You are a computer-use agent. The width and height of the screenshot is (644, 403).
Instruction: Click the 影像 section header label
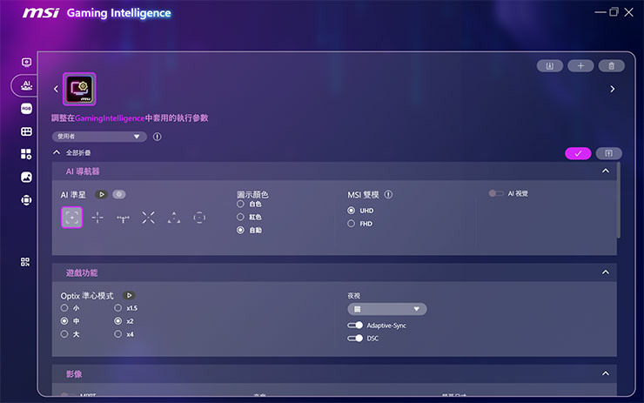(x=74, y=373)
